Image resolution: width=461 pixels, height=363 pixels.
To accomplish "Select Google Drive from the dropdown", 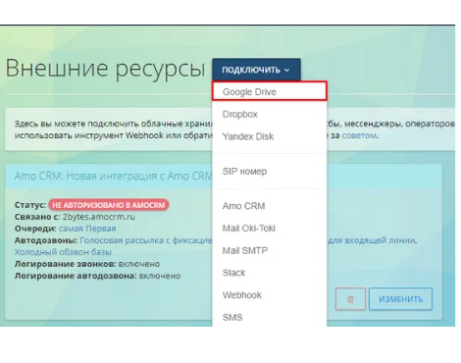I will point(270,91).
